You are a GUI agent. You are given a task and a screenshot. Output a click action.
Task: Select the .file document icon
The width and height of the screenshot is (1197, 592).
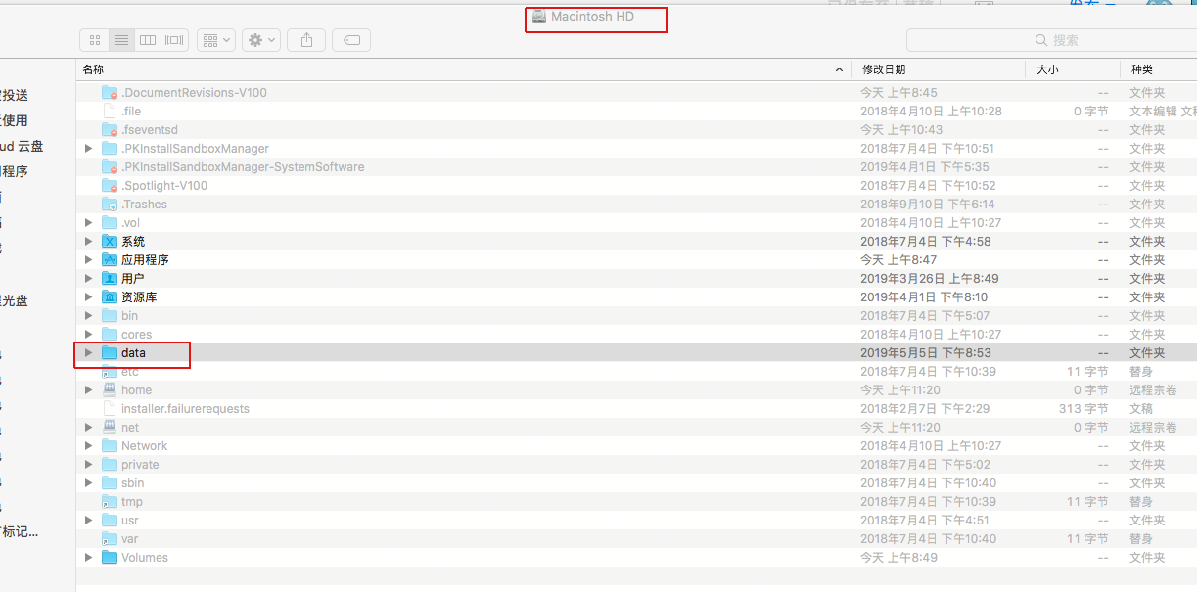(x=110, y=112)
